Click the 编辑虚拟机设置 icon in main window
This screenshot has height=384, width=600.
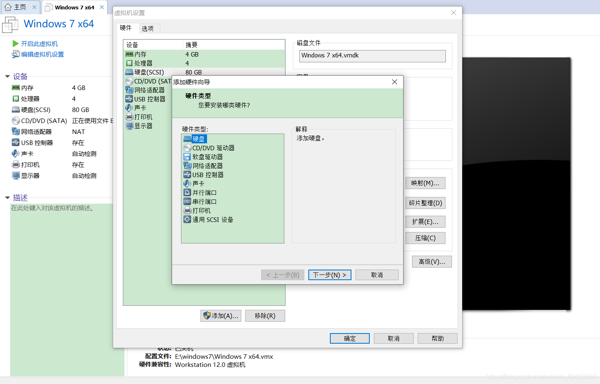15,54
